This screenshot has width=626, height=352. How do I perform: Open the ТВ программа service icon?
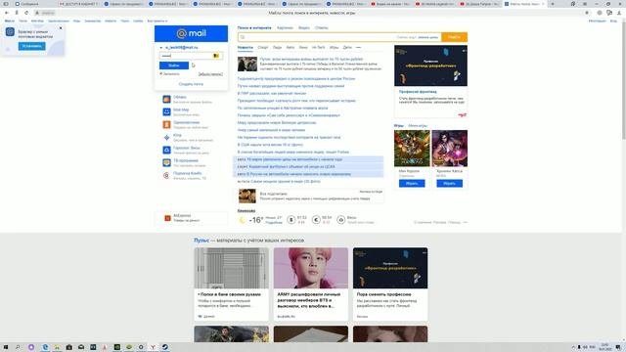tap(166, 163)
